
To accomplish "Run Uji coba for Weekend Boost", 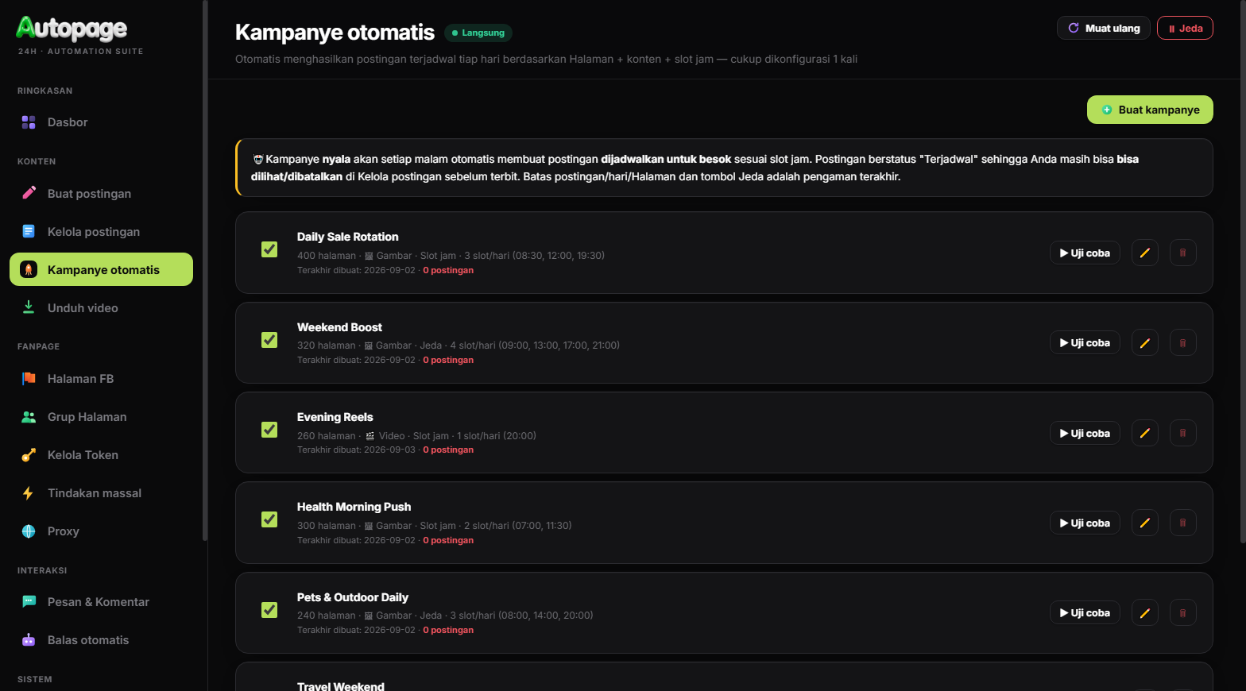I will (x=1085, y=342).
